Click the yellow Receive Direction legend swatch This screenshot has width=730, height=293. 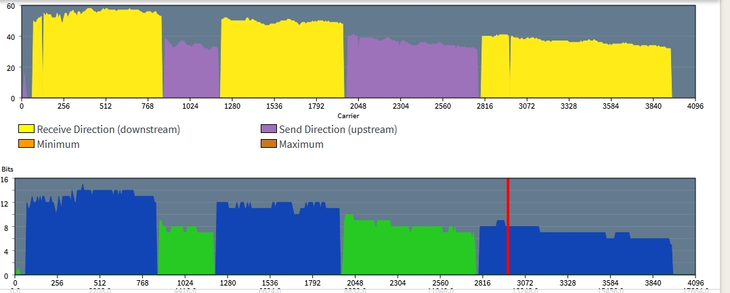click(26, 129)
